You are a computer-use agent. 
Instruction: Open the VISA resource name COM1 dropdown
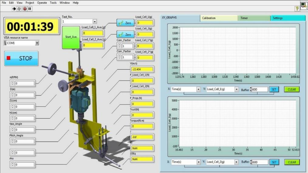[x=37, y=43]
